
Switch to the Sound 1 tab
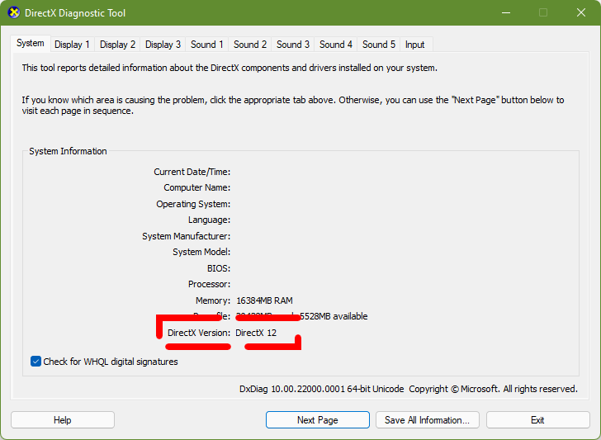(x=207, y=45)
